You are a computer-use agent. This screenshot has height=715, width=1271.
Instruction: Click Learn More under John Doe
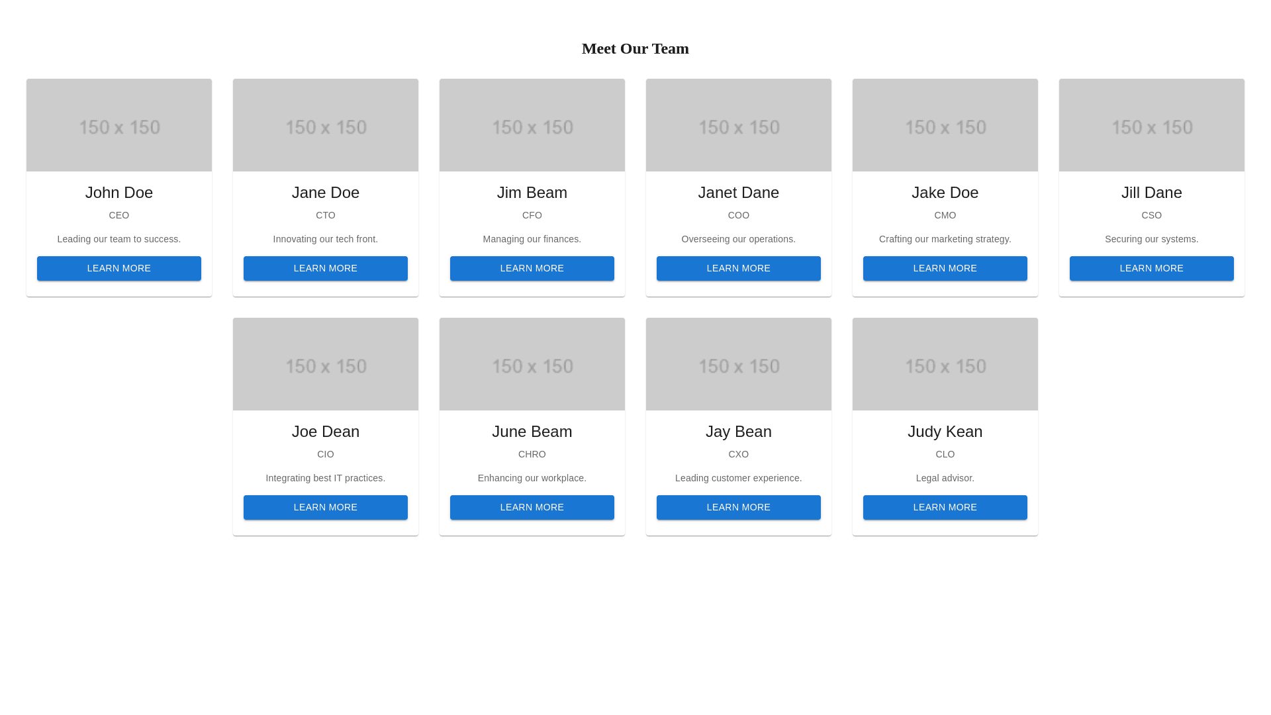pyautogui.click(x=119, y=268)
